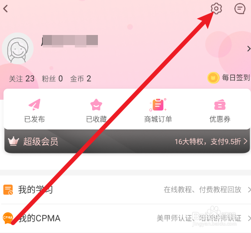Image resolution: width=251 pixels, height=233 pixels.
Task: Open the 金币 2 coins balance
Action: tap(81, 79)
